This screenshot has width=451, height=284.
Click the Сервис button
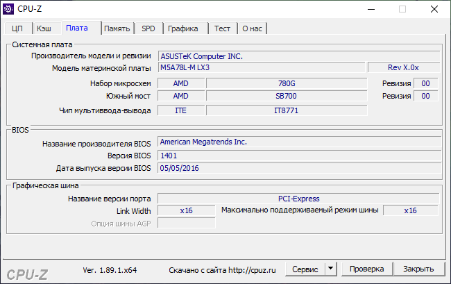pos(305,269)
